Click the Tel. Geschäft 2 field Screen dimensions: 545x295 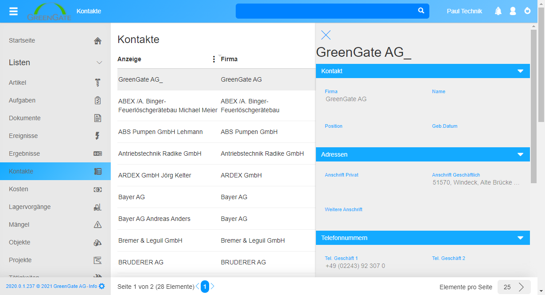[x=477, y=266]
